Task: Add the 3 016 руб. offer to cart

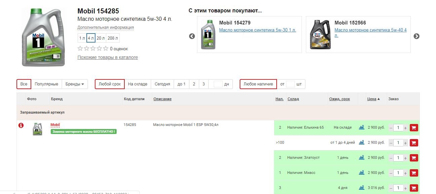Action: point(414,188)
